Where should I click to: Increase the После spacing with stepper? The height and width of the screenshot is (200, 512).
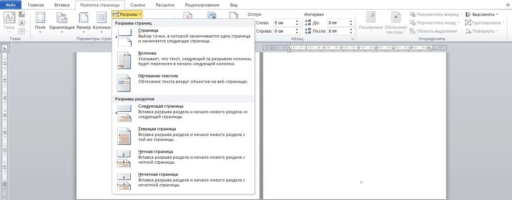click(351, 30)
